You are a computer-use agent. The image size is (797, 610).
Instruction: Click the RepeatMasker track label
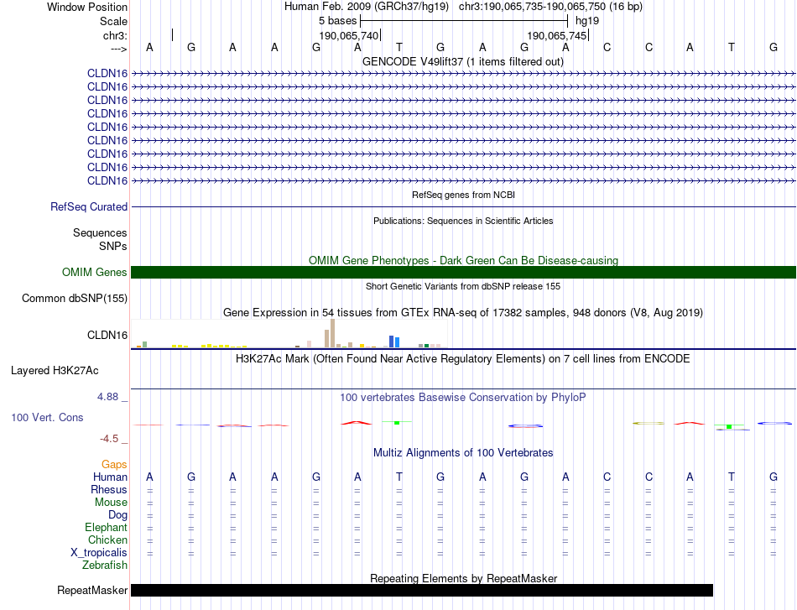(92, 590)
